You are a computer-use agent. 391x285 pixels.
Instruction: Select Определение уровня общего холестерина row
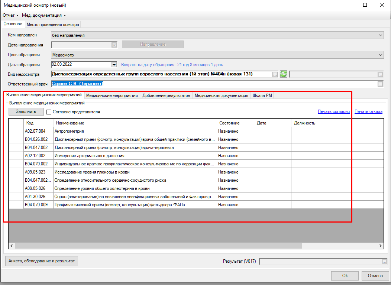[196, 188]
